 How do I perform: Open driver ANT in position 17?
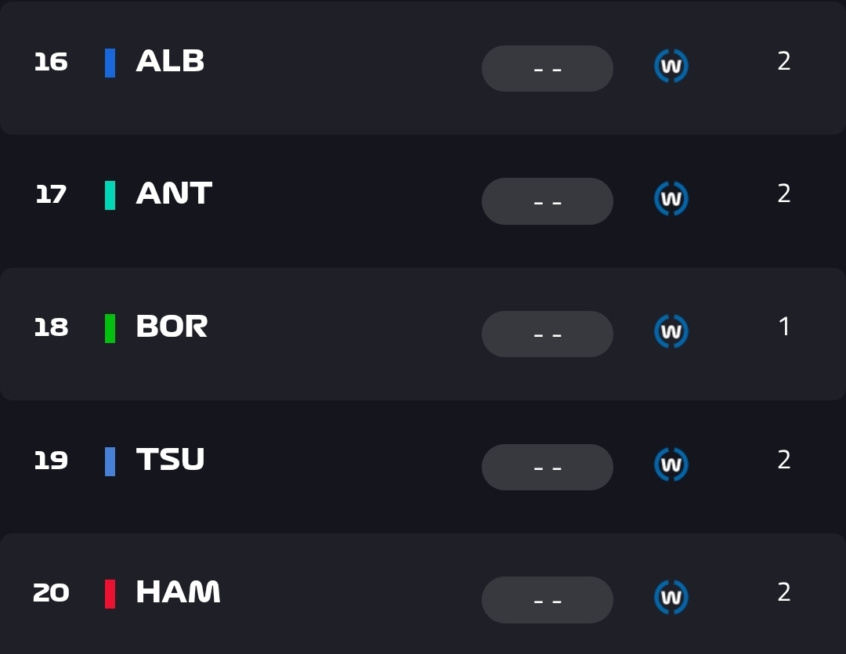tap(174, 193)
